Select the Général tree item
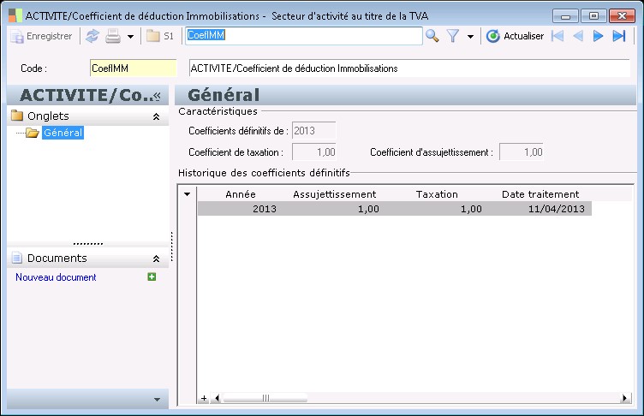Viewport: 644px width, 416px height. (63, 133)
